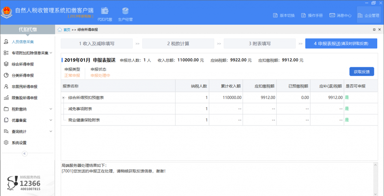
Task: Click the message log scrollbar up arrow
Action: click(376, 165)
